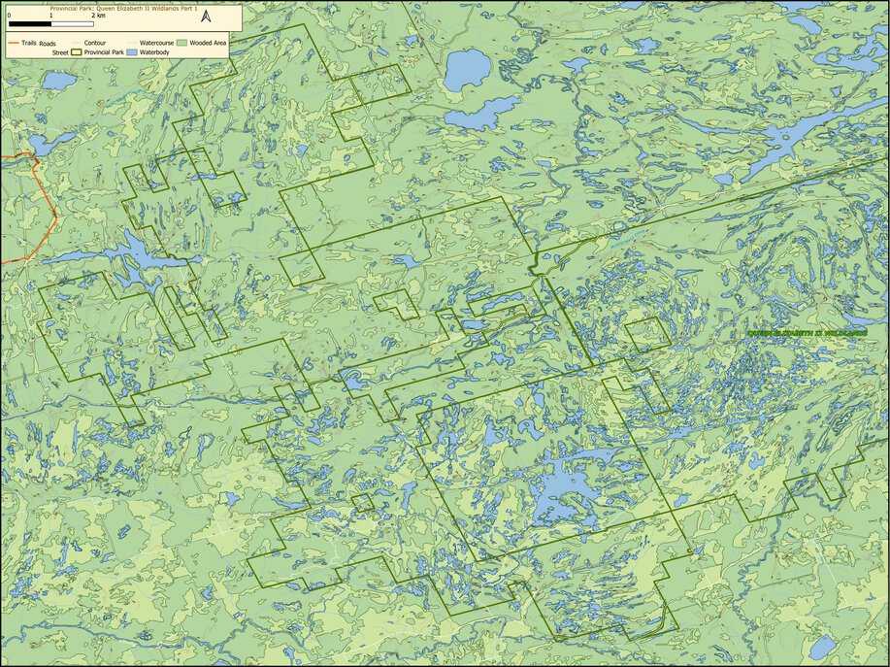The image size is (890, 667).
Task: Click the Watercourse line symbol in the legend
Action: [131, 43]
